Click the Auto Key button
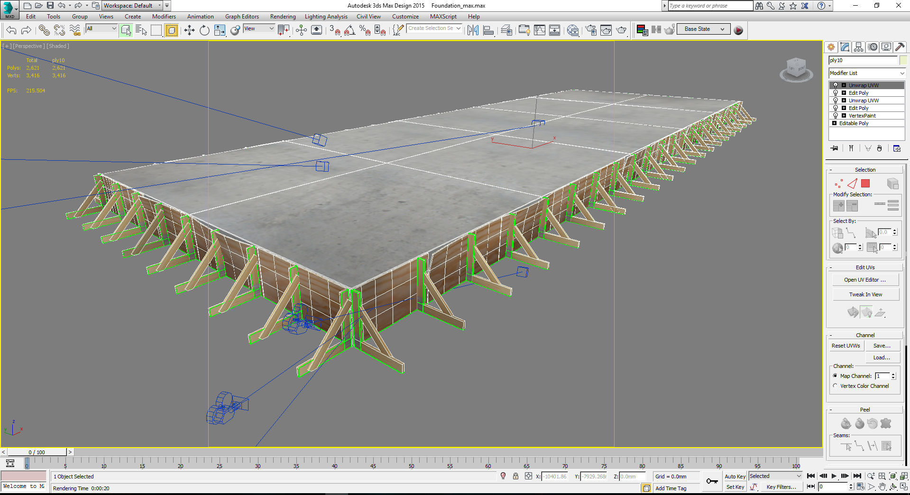 pyautogui.click(x=735, y=477)
